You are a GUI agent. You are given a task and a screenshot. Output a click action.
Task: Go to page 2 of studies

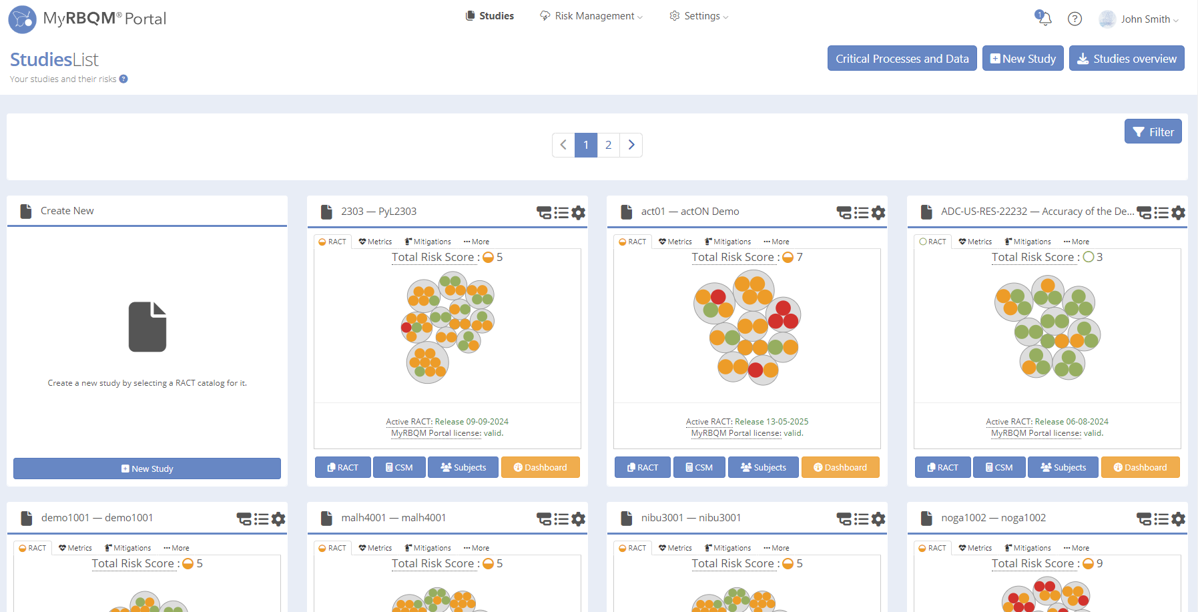(608, 145)
